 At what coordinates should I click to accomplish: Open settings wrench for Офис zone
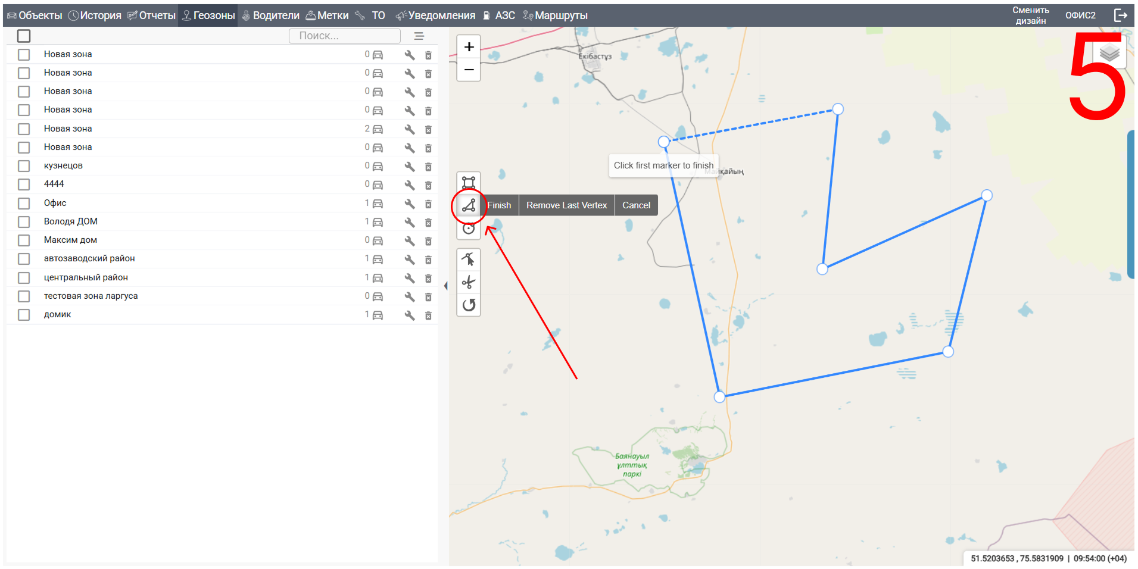click(x=410, y=204)
